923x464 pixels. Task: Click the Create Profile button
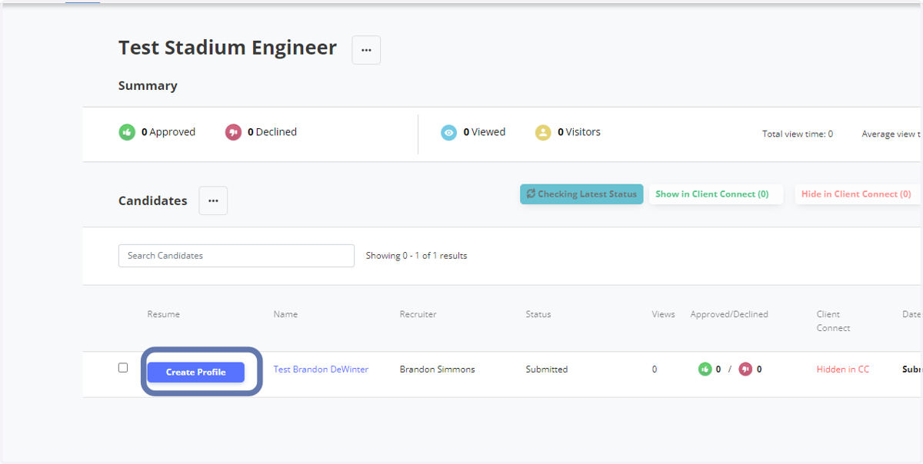pos(196,373)
